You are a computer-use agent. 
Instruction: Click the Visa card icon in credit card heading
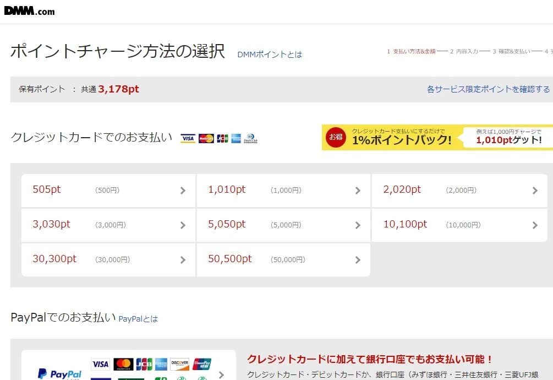(x=188, y=138)
